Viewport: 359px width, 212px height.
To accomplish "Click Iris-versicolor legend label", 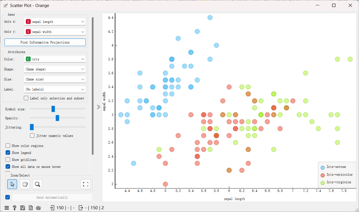I will pos(339,175).
